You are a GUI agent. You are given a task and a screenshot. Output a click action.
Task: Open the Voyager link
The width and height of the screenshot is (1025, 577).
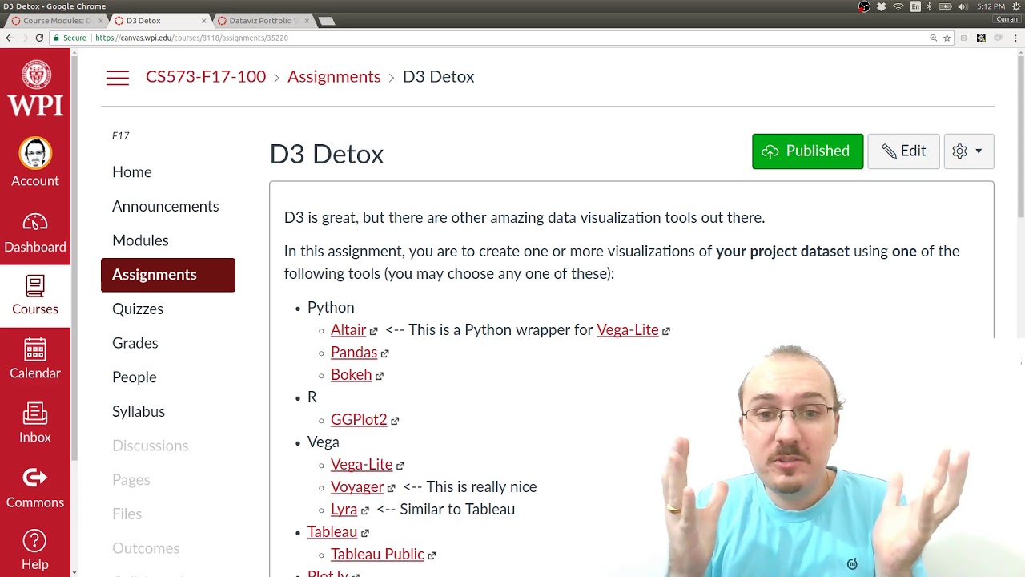click(x=357, y=487)
